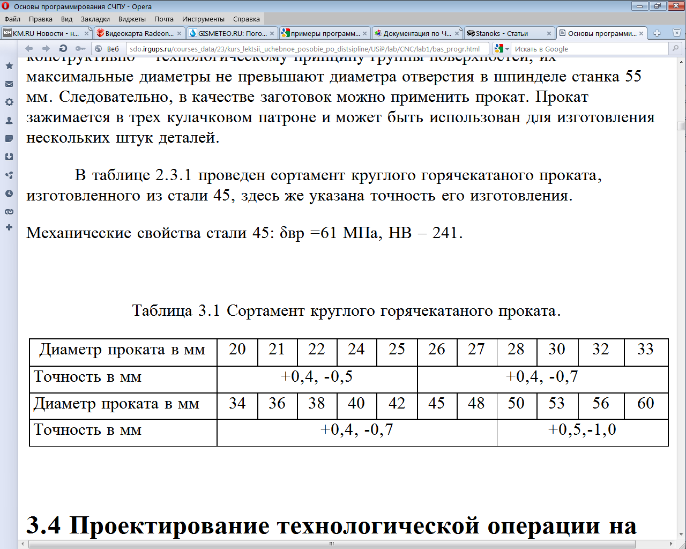Open the Links panel chain icon
This screenshot has width=686, height=549.
(x=9, y=212)
